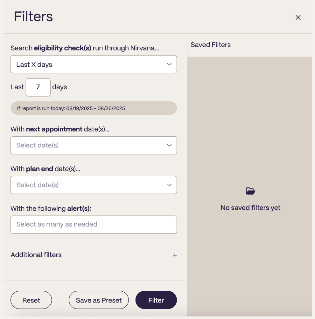Screen dimensions: 315x319
Task: Open the Last X days dropdown
Action: point(94,64)
